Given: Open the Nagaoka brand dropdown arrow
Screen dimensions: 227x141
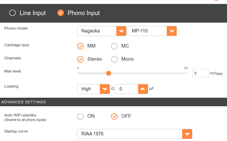Looking at the screenshot, I should point(121,31).
